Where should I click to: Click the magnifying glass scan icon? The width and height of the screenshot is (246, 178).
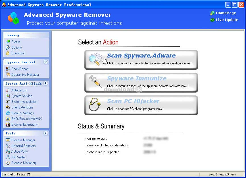(x=95, y=59)
